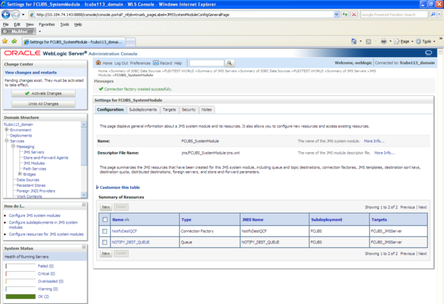Click Activate Changes button
Screen dimensions: 444x304
coord(43,93)
